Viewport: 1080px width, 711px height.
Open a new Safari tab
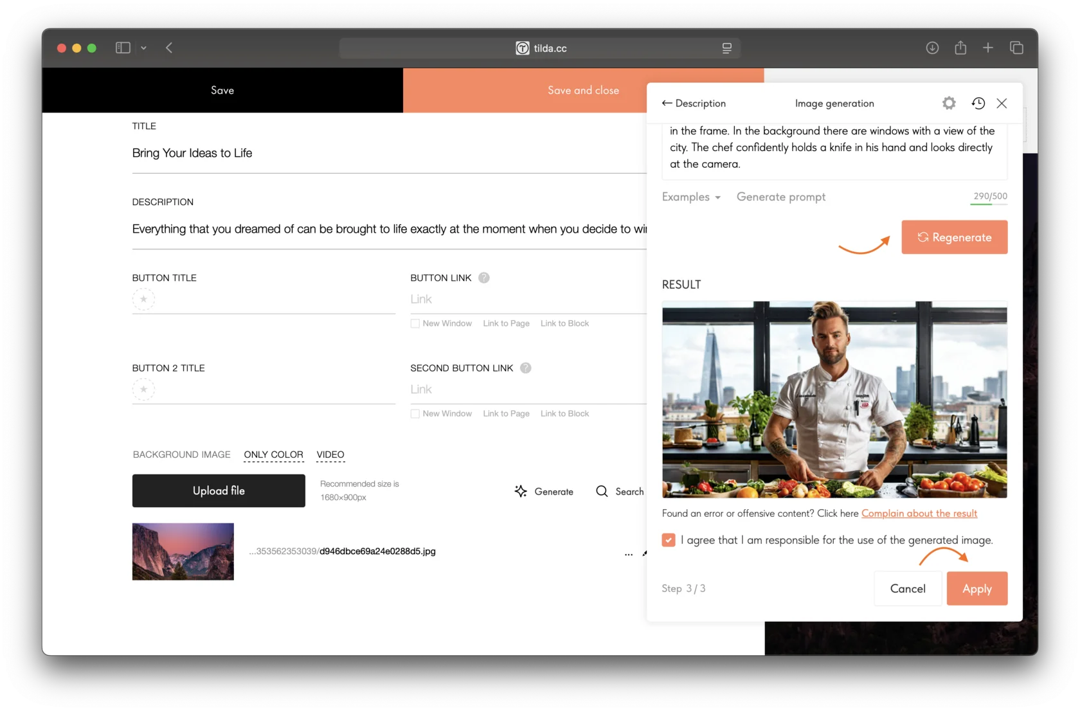(x=988, y=48)
